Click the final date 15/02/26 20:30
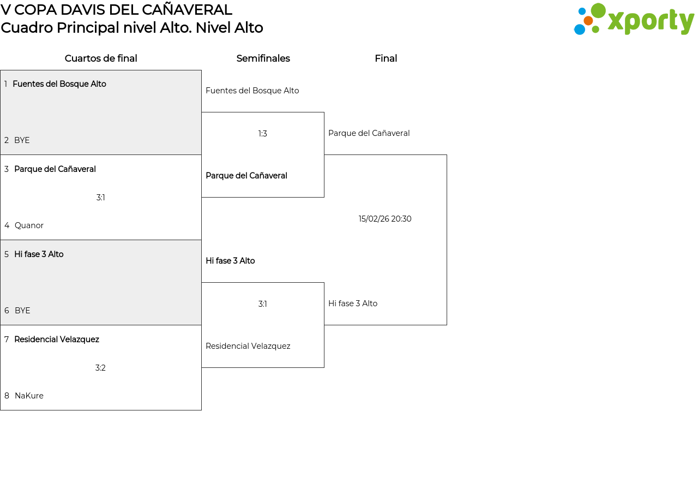 (385, 219)
